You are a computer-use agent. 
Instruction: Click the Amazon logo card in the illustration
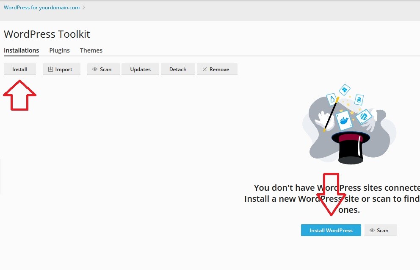click(359, 100)
